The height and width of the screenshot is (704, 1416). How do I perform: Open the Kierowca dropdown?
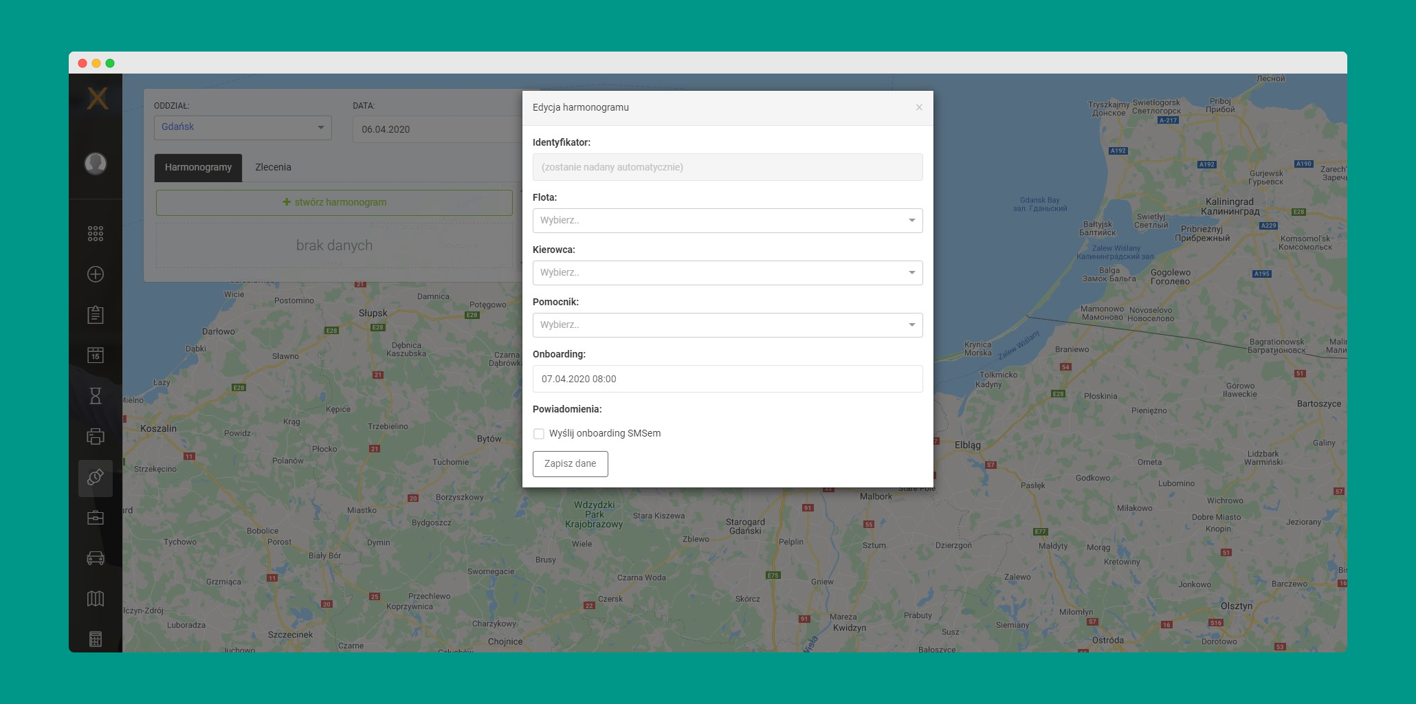tap(727, 273)
